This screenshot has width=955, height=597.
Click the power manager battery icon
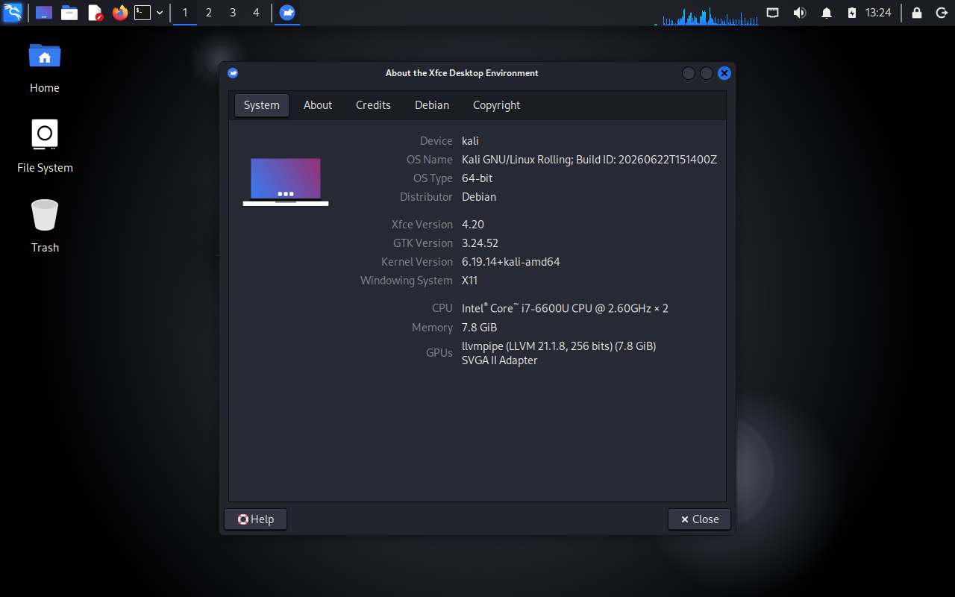coord(852,13)
